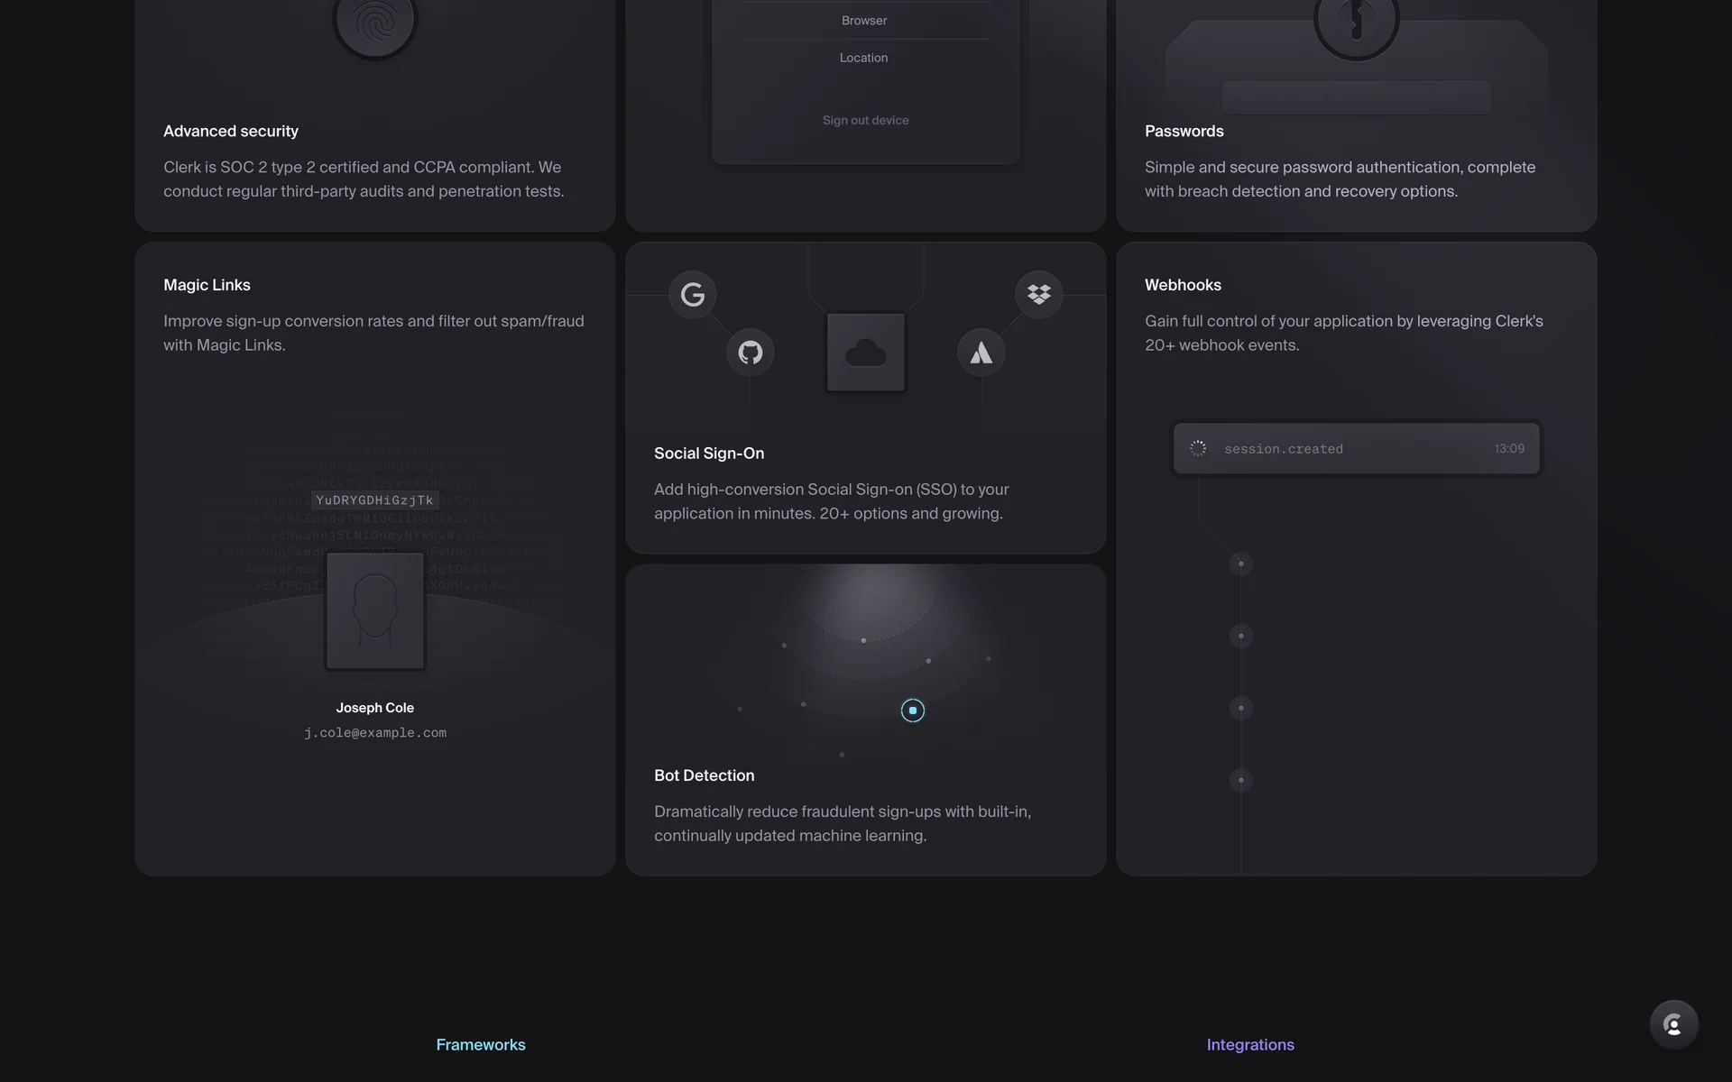Click the fingerprint icon in Advanced security
Image resolution: width=1732 pixels, height=1082 pixels.
(374, 23)
